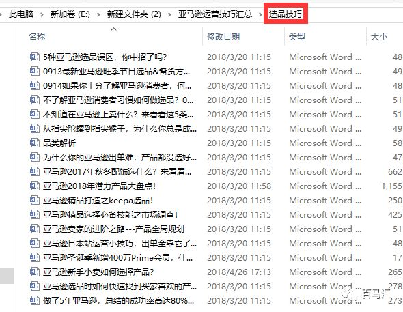Select icon of 0913最新亚马逊旺季节日选品 document
This screenshot has width=403, height=312.
point(34,71)
